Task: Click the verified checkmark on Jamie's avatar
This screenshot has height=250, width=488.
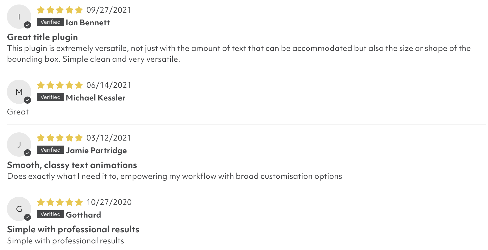Action: [x=27, y=153]
